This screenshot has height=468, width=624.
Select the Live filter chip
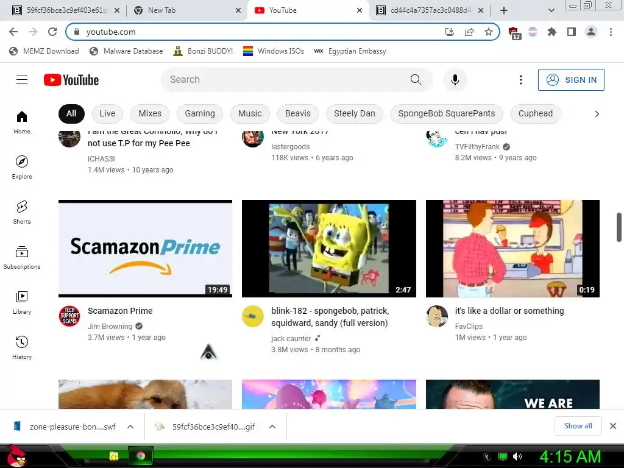[107, 114]
